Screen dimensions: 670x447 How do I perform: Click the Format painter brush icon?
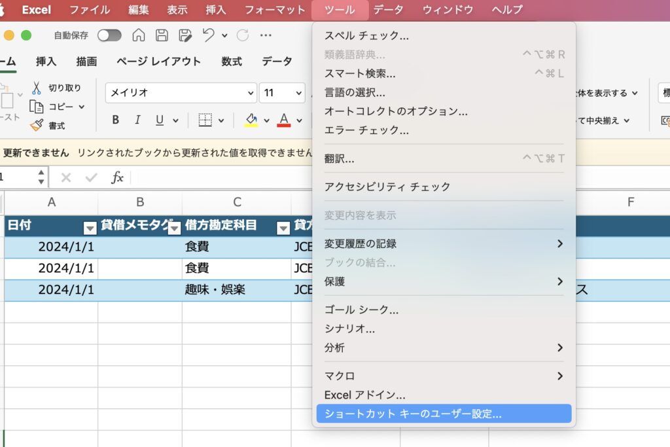(x=37, y=125)
